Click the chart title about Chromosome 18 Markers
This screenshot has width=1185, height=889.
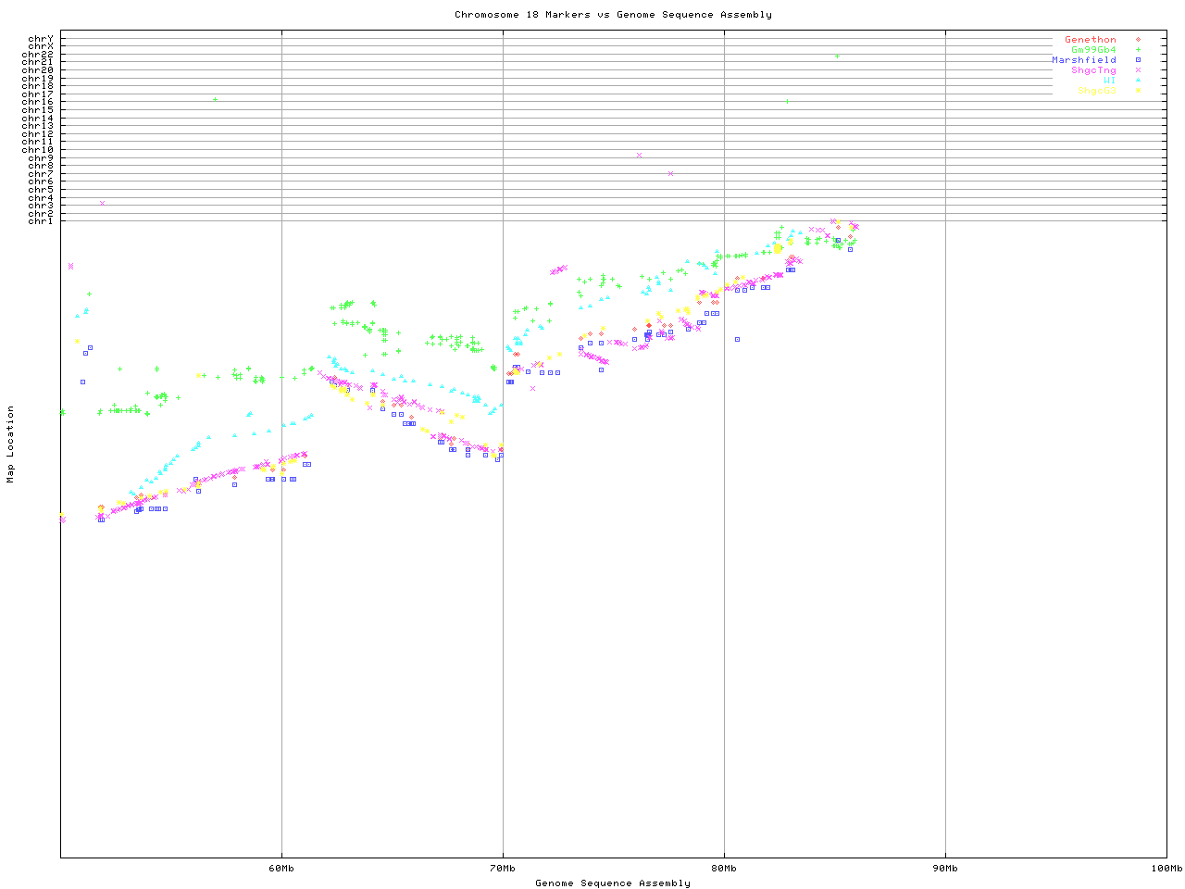(613, 15)
